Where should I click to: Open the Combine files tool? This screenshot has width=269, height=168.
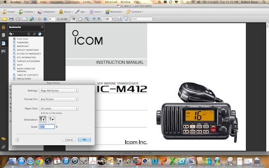coord(27,12)
